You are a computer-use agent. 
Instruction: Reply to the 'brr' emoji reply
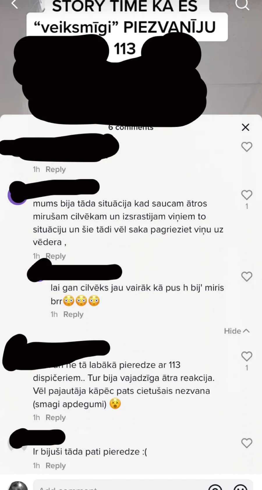(x=73, y=314)
